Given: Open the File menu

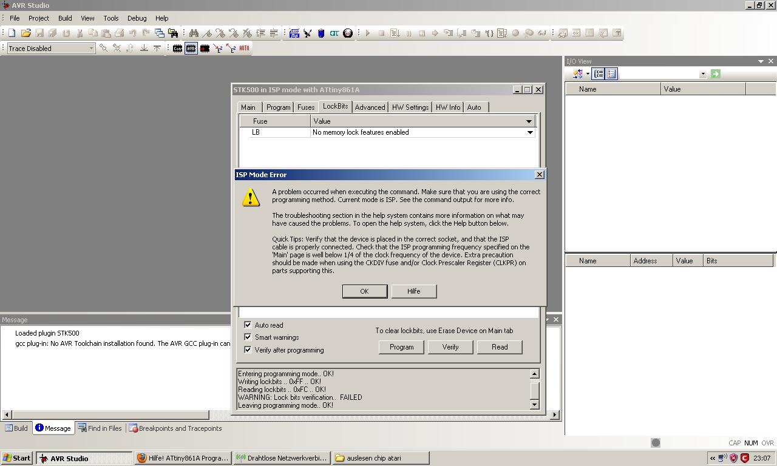Looking at the screenshot, I should (15, 18).
